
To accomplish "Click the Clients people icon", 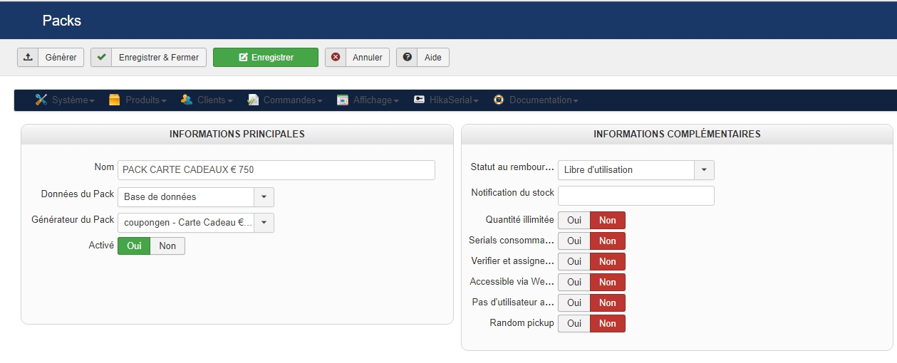I will pos(187,100).
